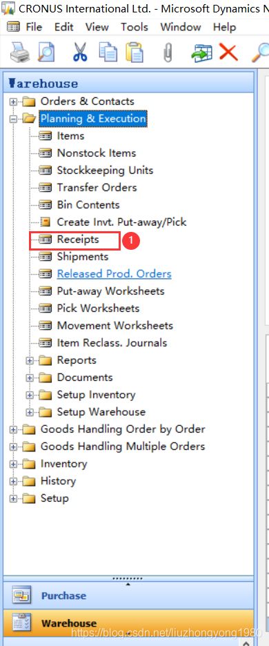The height and width of the screenshot is (646, 269).
Task: Open the File menu
Action: coord(34,27)
